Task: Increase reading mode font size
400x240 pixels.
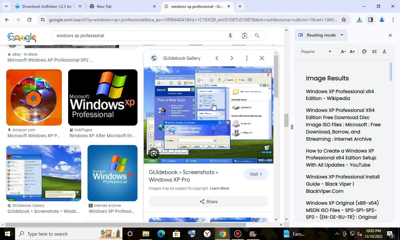Action: point(352,52)
